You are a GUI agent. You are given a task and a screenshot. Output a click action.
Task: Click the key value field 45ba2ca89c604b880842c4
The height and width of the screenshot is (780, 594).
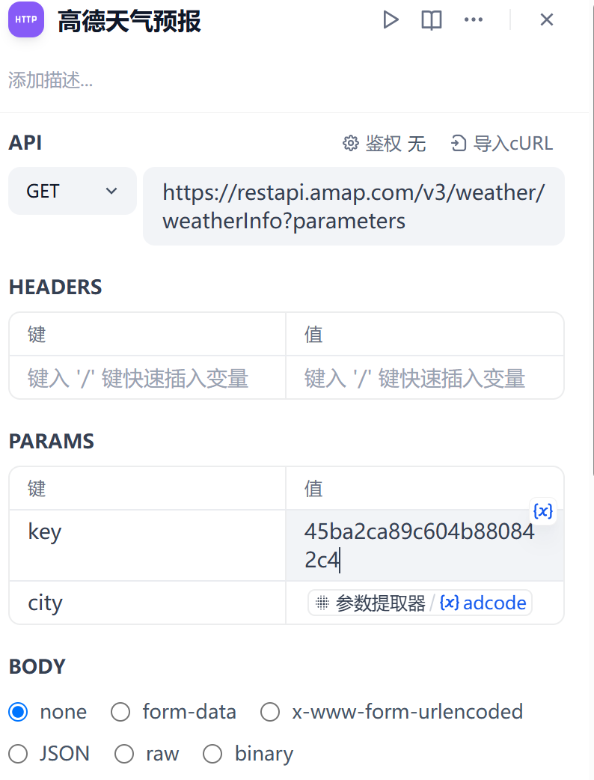[x=424, y=545]
